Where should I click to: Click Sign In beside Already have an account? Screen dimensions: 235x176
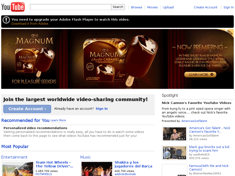pos(101,109)
